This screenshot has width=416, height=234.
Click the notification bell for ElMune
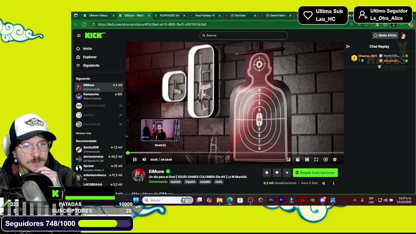tap(267, 173)
